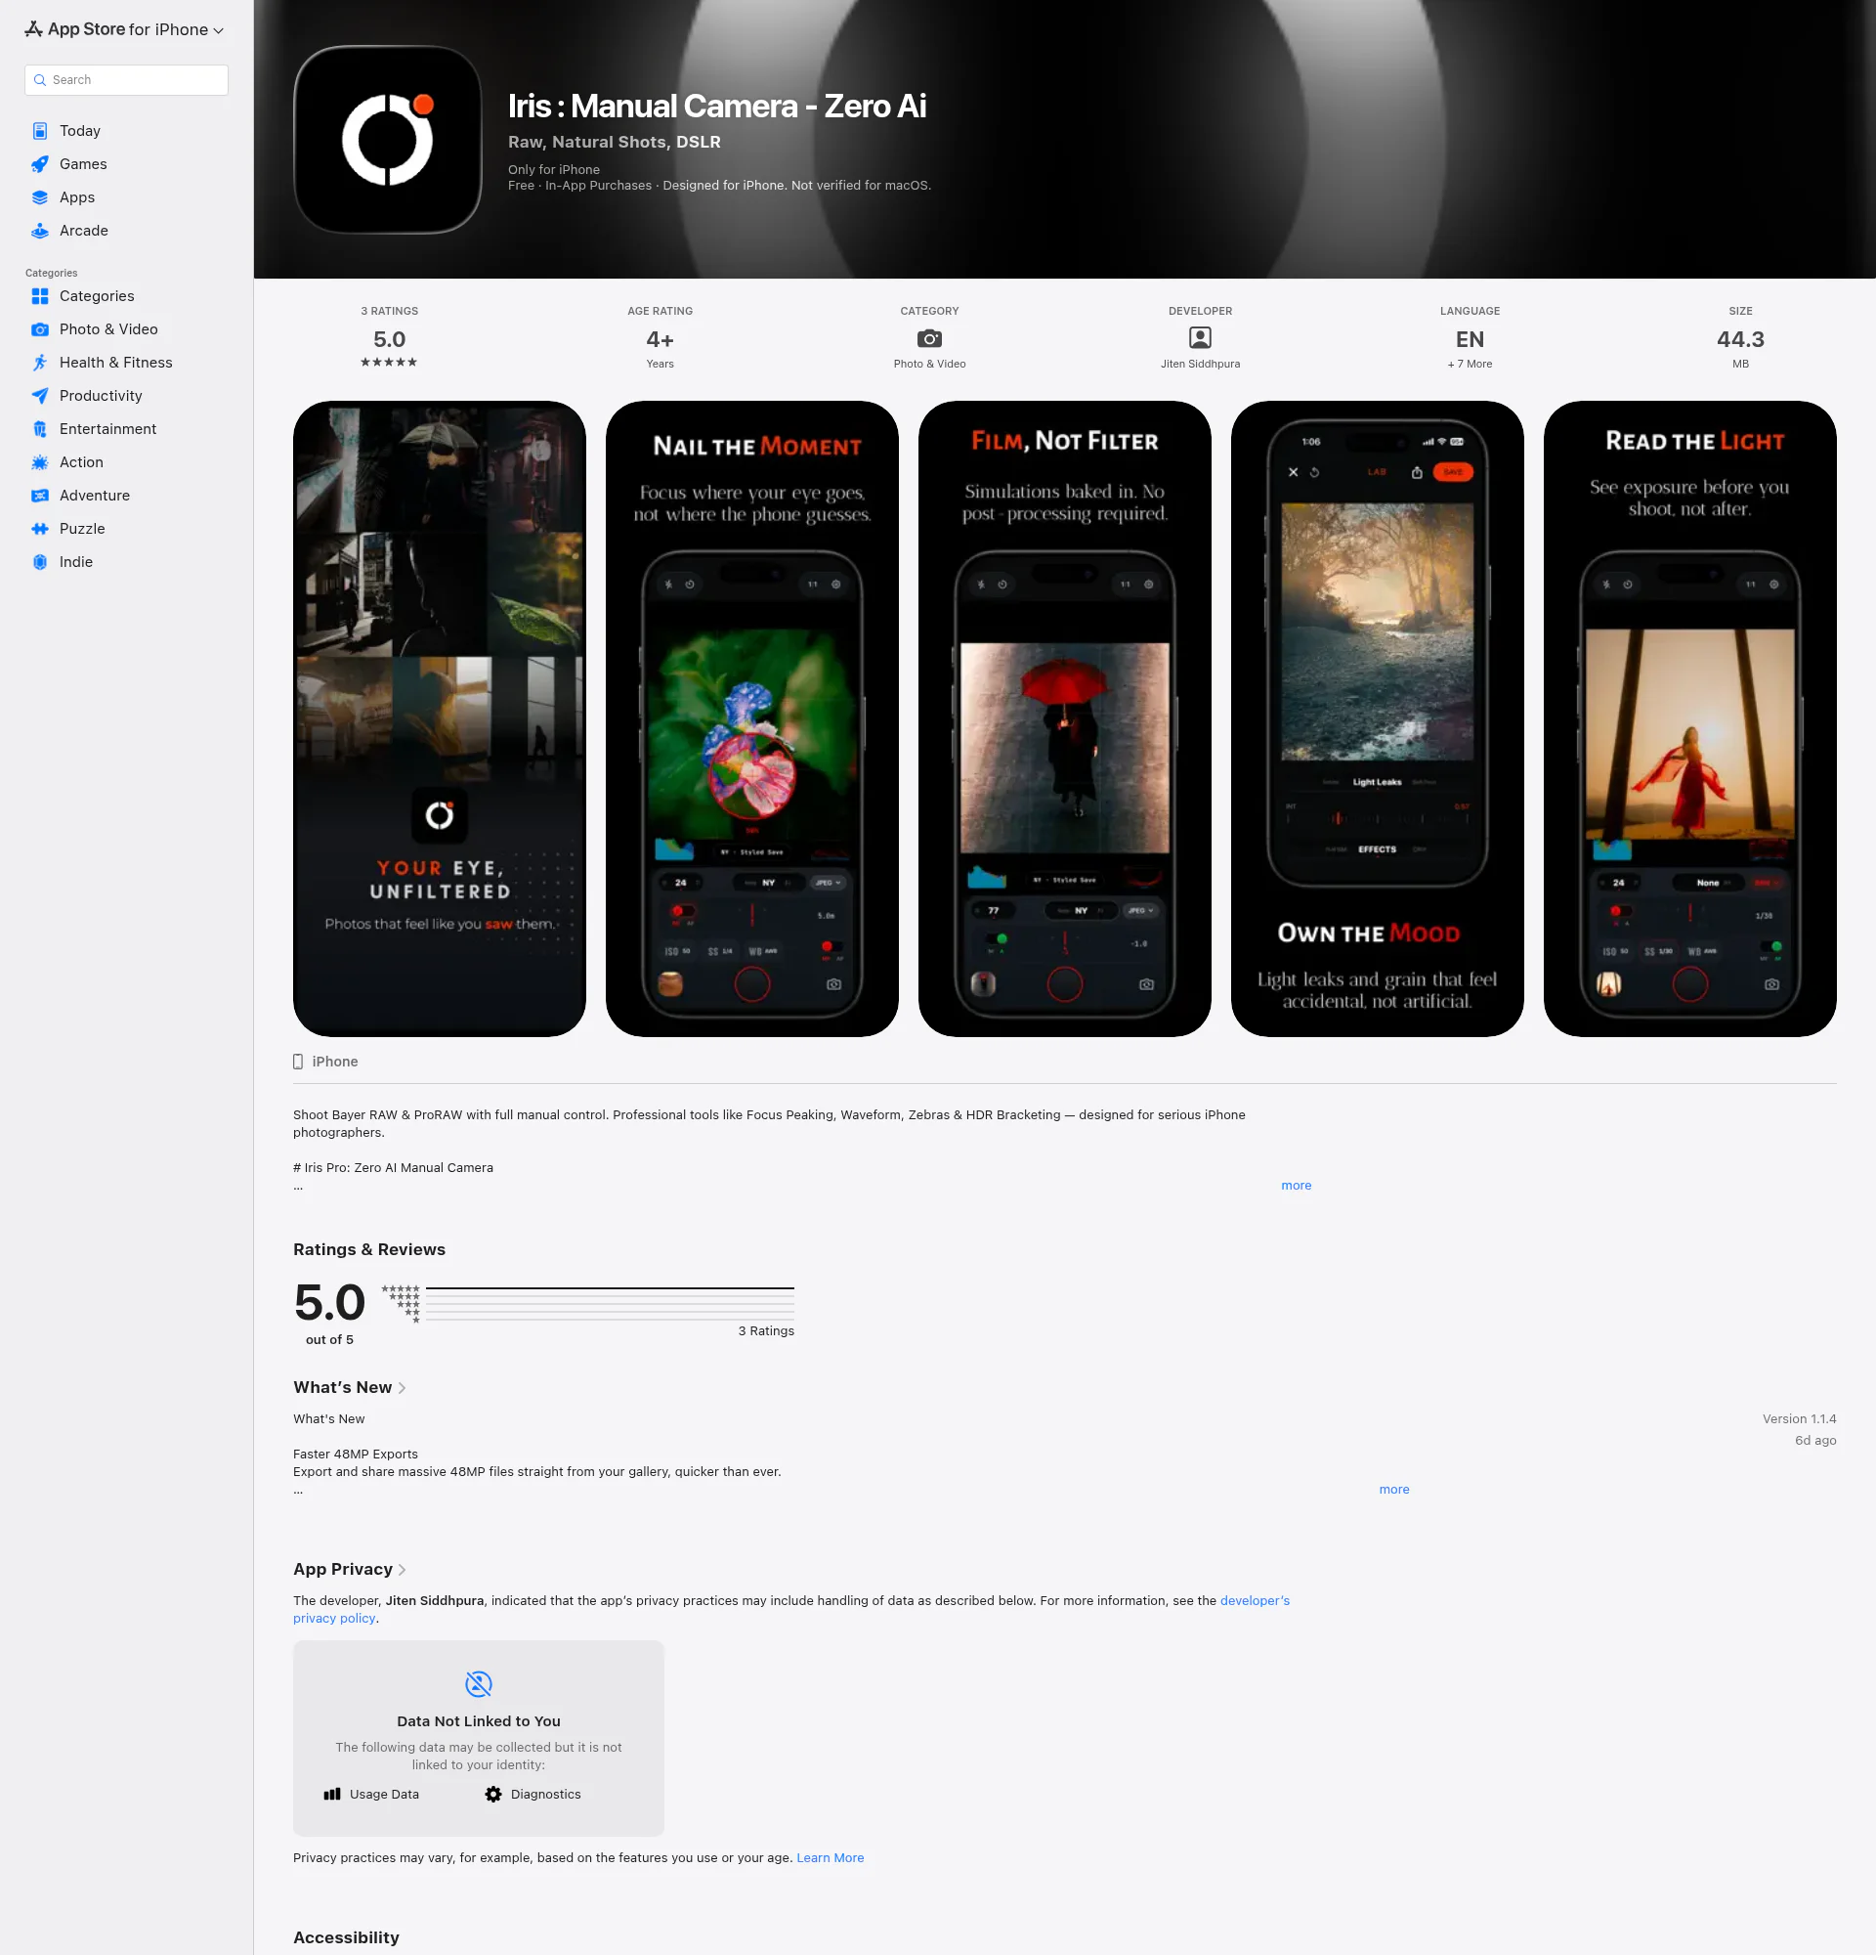Click the 'Diagnostics' privacy item
1876x1955 pixels.
pyautogui.click(x=533, y=1795)
